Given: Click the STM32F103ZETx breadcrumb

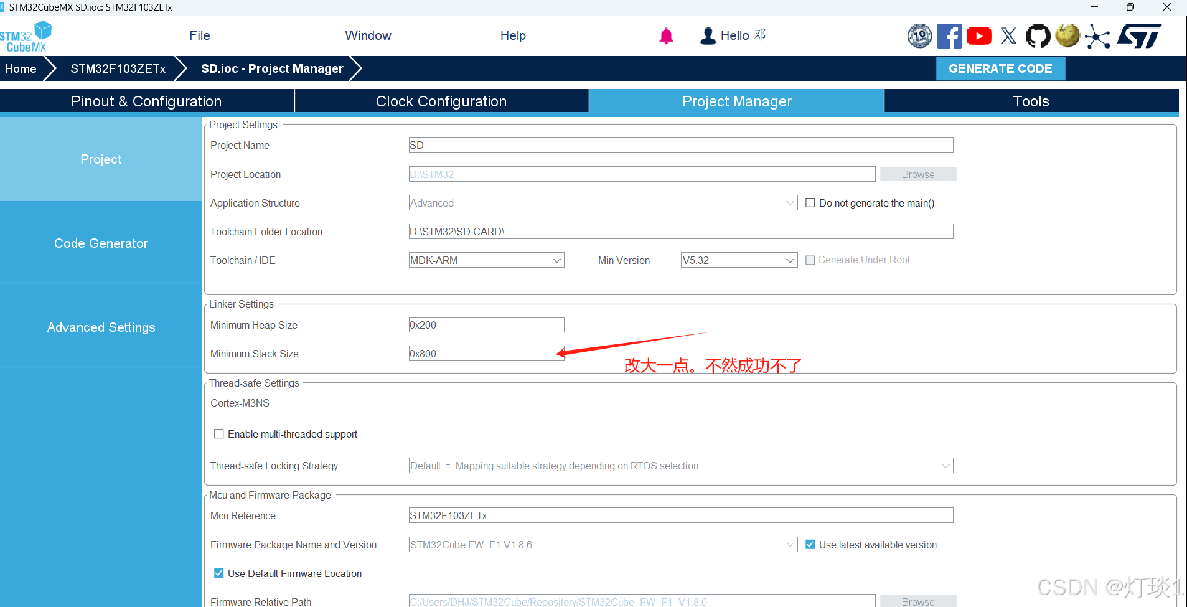Looking at the screenshot, I should pyautogui.click(x=118, y=68).
